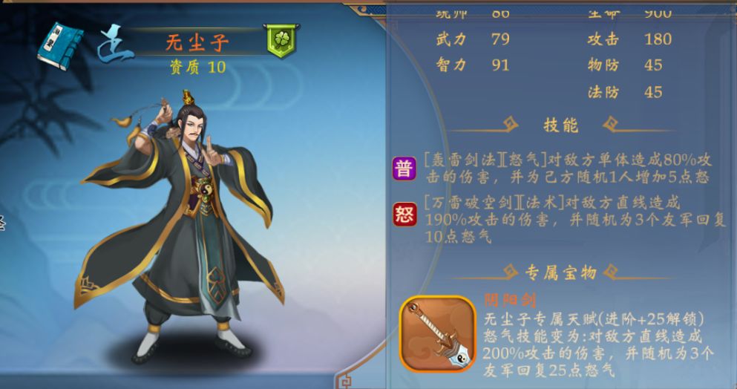Click the 攻击 180 stat value
Image resolution: width=737 pixels, height=389 pixels.
click(x=658, y=39)
